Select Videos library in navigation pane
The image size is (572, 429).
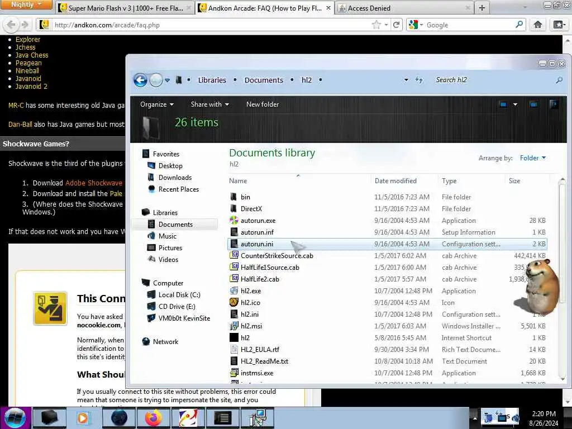click(x=168, y=259)
